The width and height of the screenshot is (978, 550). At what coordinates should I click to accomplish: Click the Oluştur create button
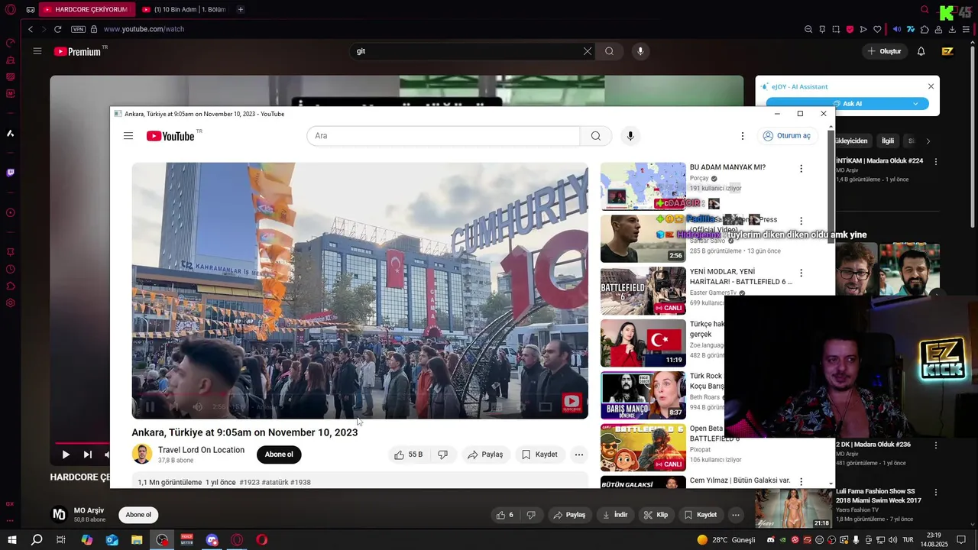click(884, 51)
